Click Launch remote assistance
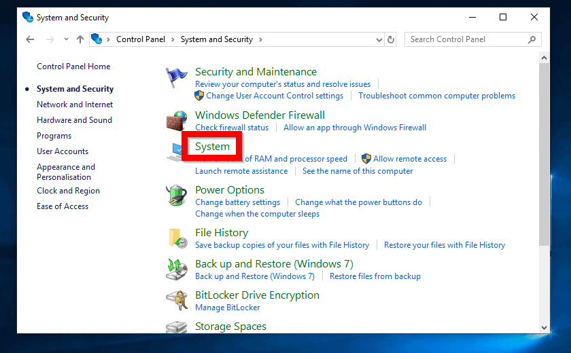 (241, 171)
